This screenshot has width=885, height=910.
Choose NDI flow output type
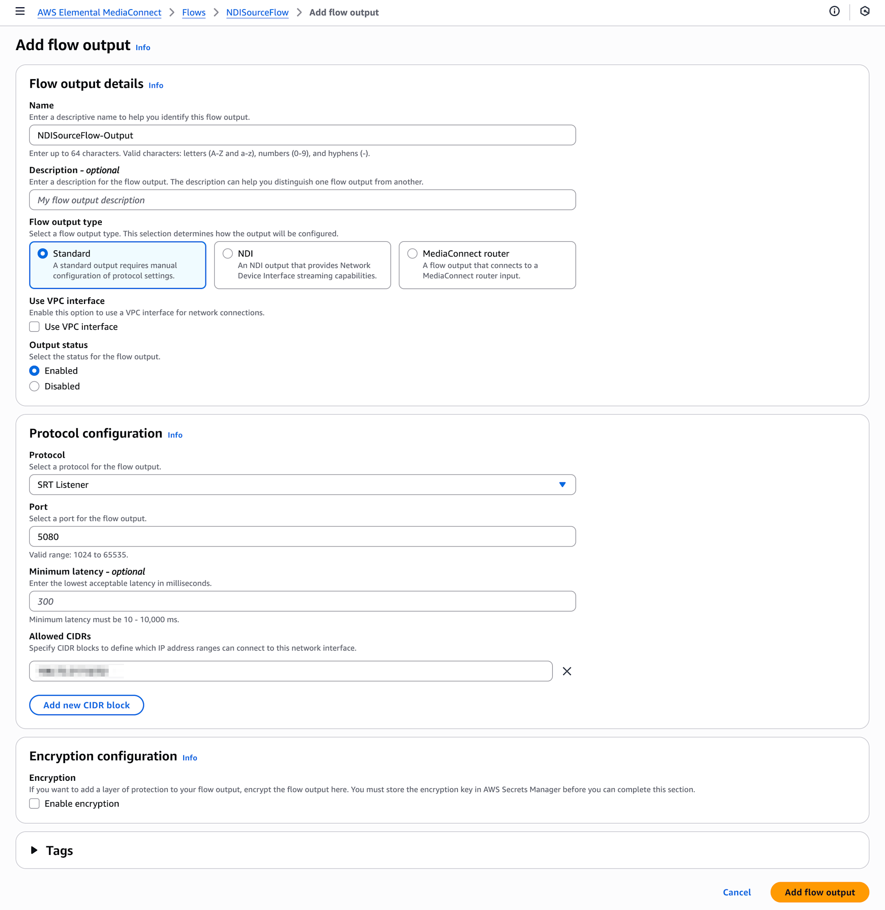[228, 253]
